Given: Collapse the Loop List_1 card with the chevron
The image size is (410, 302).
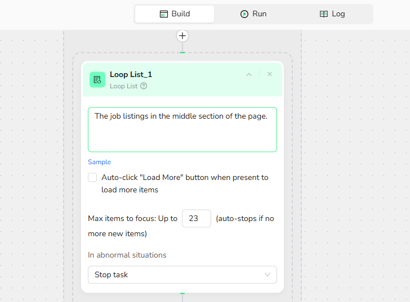Looking at the screenshot, I should [x=249, y=74].
